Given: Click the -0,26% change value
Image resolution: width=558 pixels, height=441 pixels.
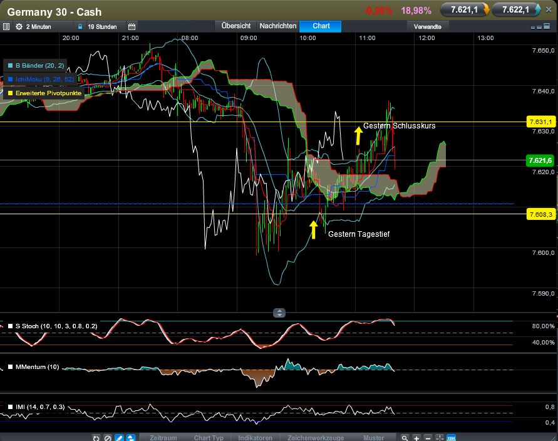Looking at the screenshot, I should [378, 11].
